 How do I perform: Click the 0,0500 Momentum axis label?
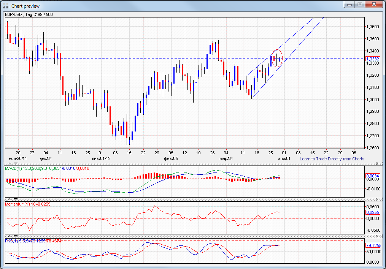pyautogui.click(x=373, y=207)
